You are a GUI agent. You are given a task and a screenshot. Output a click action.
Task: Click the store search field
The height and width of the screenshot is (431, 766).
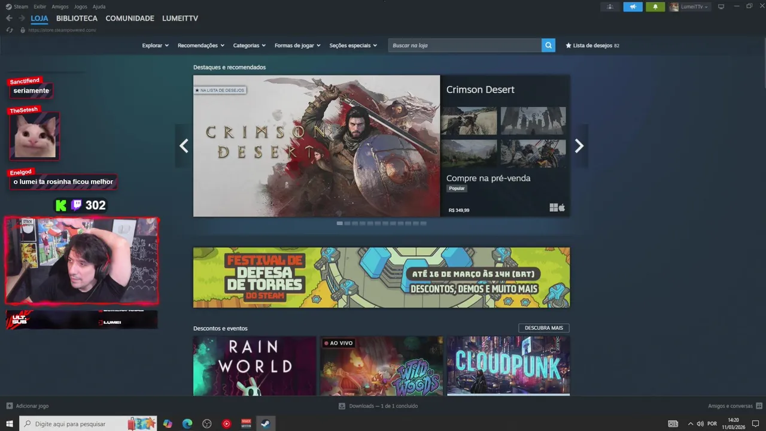(465, 45)
